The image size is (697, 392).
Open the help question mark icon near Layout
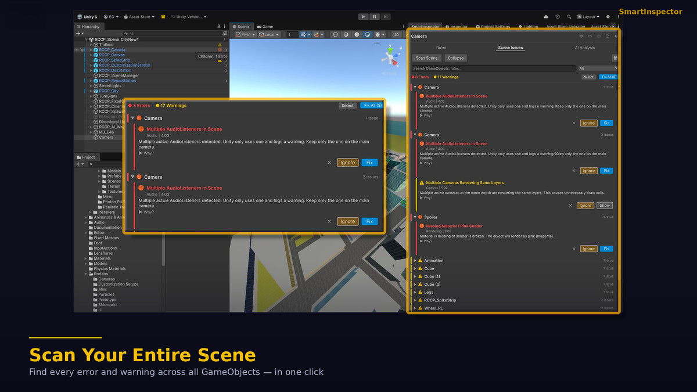pos(608,17)
